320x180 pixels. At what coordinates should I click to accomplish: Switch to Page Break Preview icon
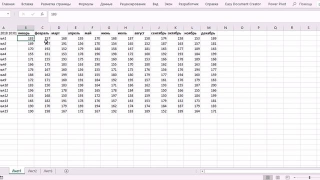tap(287, 177)
